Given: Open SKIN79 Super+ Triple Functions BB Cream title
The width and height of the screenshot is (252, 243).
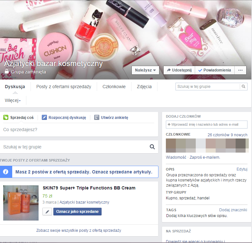Looking at the screenshot, I should 89,188.
